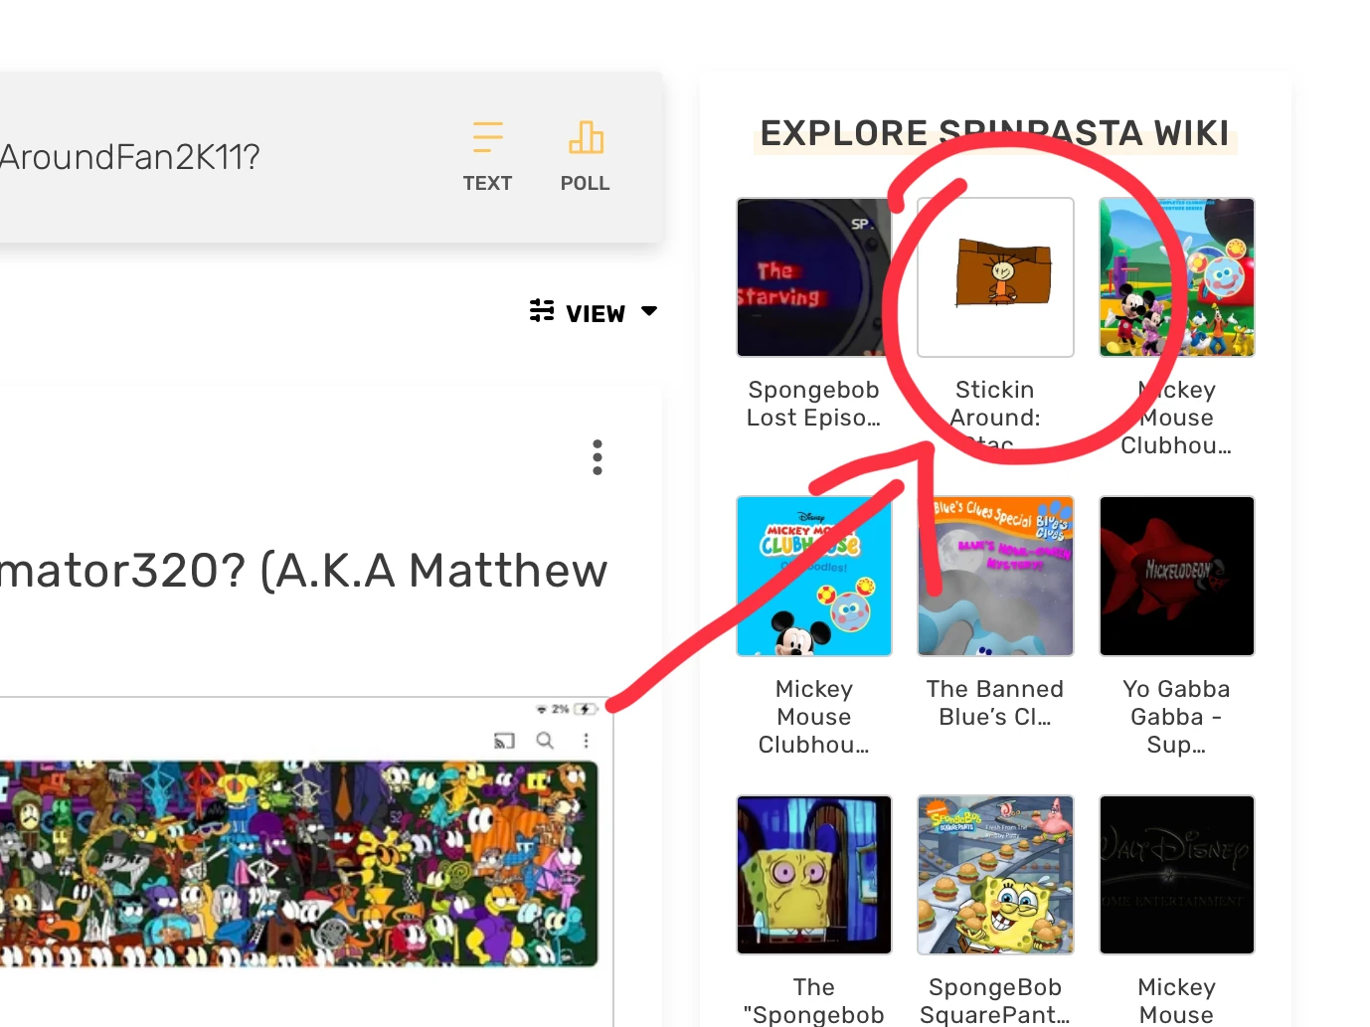This screenshot has height=1027, width=1370.
Task: Click the cast icon in embedded screenshot
Action: (504, 740)
